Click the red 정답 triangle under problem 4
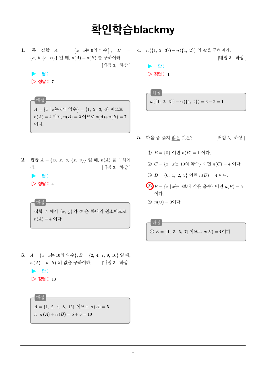Screen dimensions: 266x377 pos(150,74)
